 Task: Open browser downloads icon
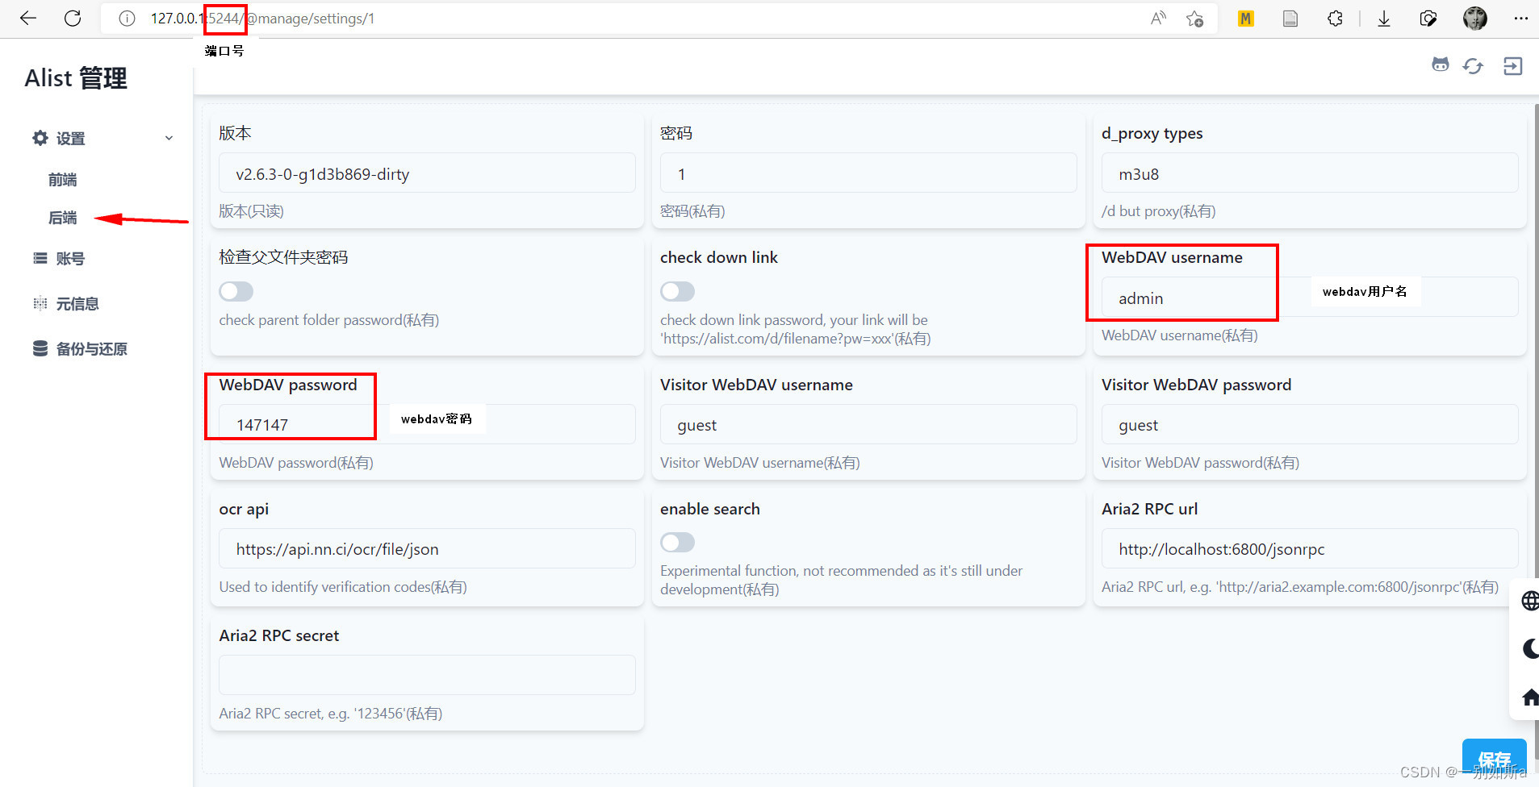point(1384,19)
